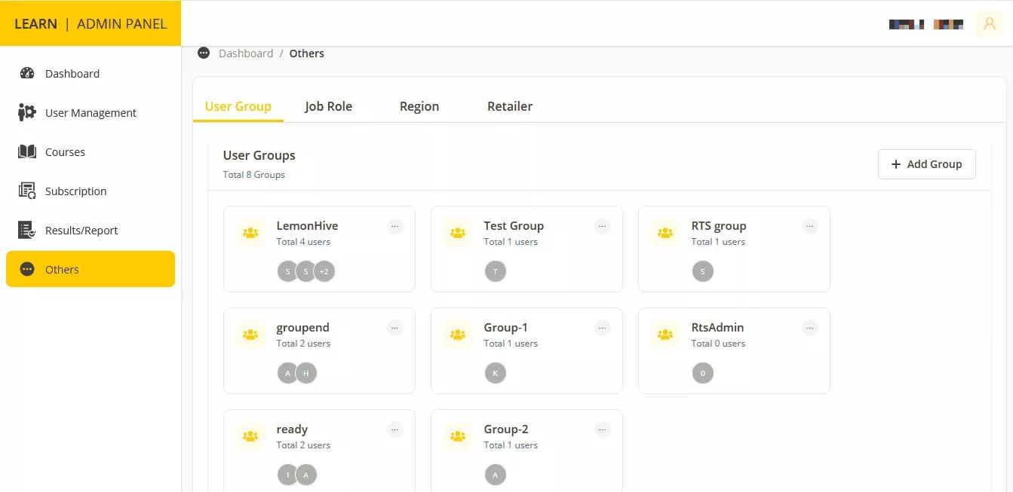Image resolution: width=1013 pixels, height=492 pixels.
Task: Select Others in the sidebar menu
Action: [x=90, y=270]
